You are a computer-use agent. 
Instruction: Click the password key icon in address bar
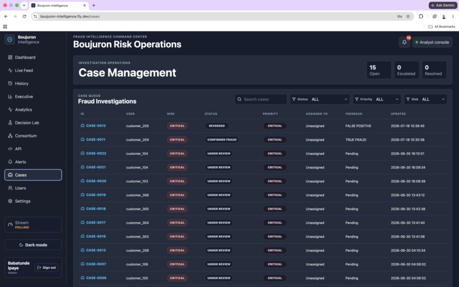tap(400, 17)
